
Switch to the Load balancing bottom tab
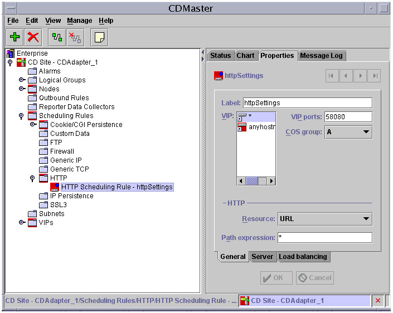[303, 257]
